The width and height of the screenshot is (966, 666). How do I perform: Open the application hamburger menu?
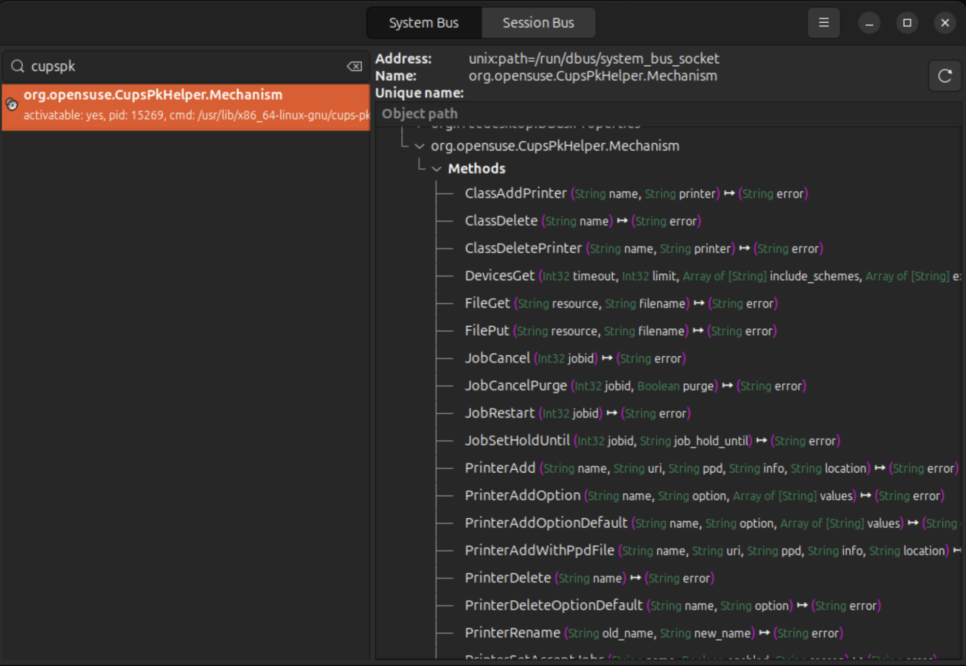click(x=823, y=22)
